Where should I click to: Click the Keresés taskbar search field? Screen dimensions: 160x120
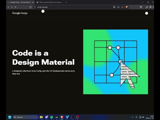point(25,117)
